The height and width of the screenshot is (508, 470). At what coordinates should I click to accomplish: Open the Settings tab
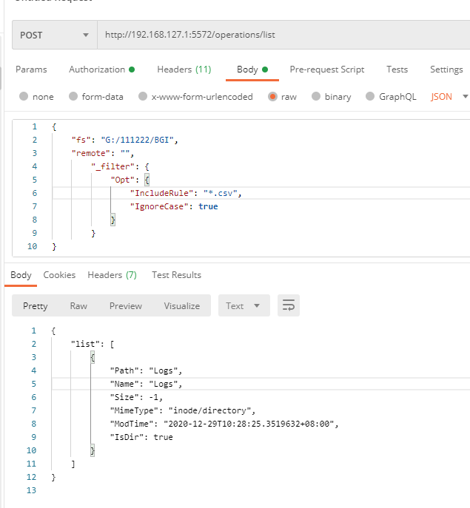coord(446,70)
